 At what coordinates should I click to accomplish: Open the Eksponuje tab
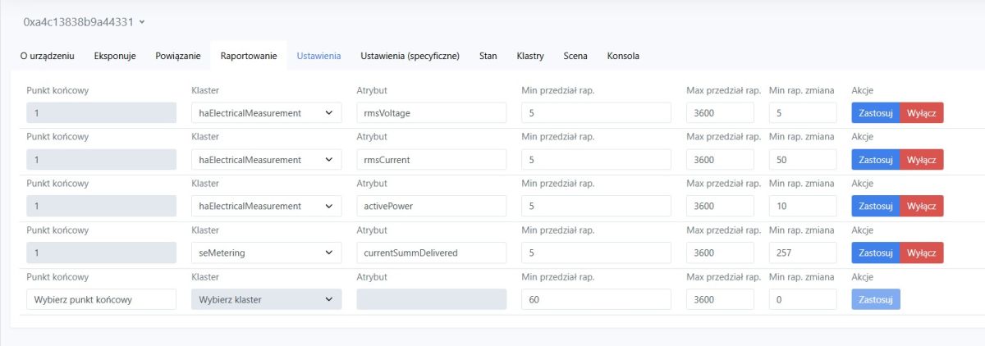coord(115,56)
